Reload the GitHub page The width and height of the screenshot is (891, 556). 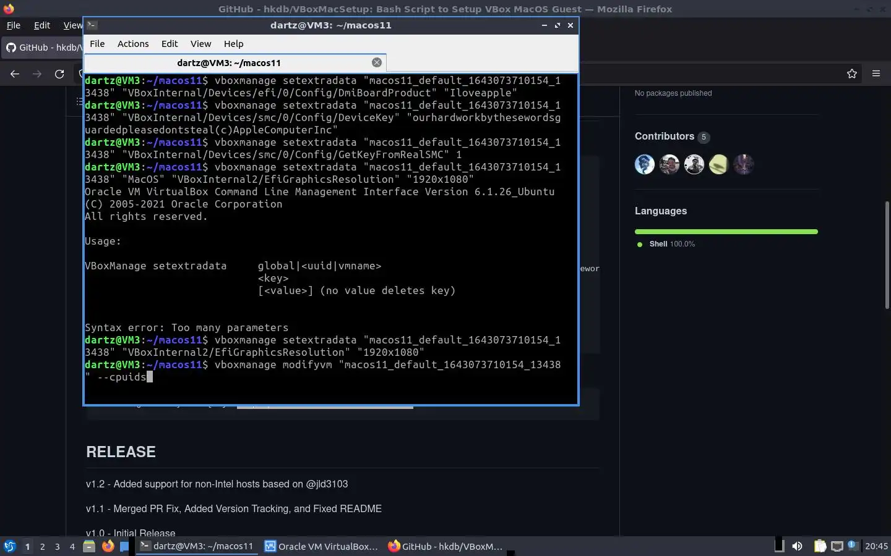59,74
